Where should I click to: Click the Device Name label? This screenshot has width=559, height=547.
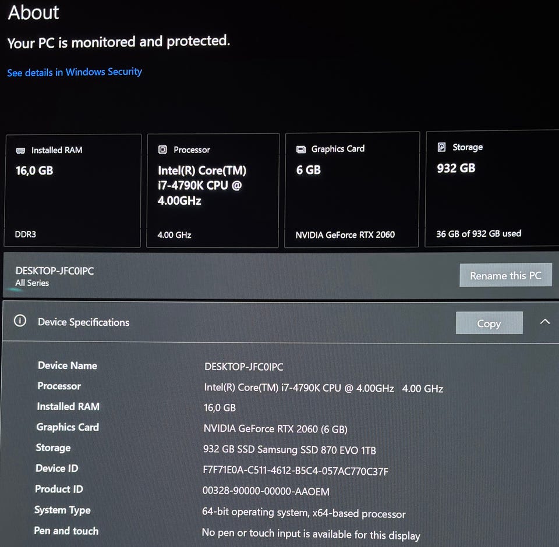pos(68,365)
